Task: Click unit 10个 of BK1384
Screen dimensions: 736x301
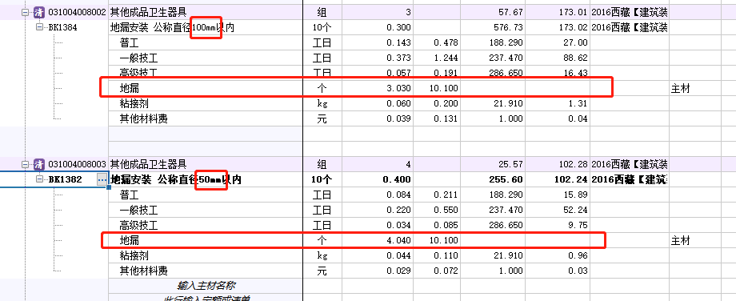Action: 322,28
